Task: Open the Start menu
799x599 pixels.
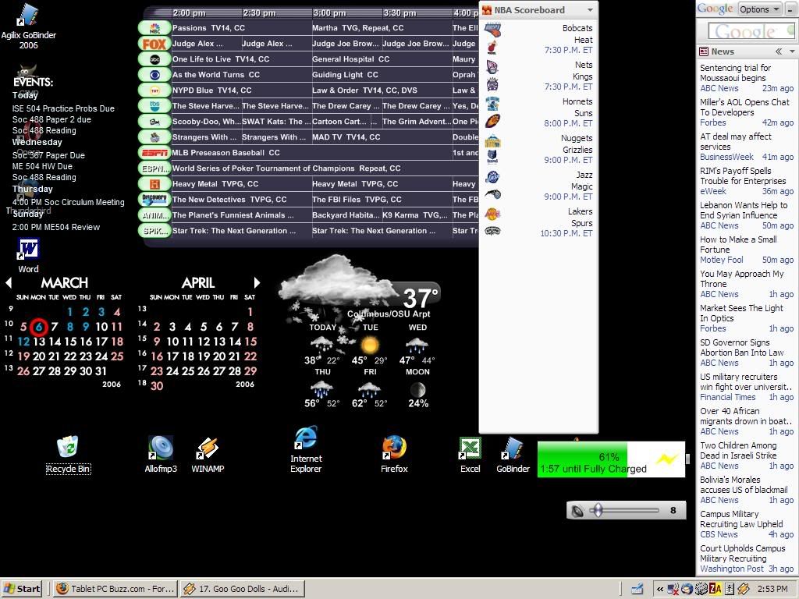Action: [21, 590]
